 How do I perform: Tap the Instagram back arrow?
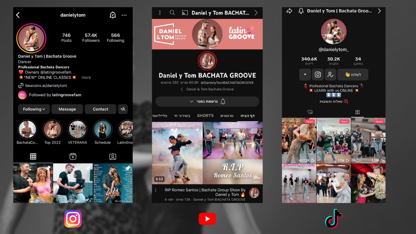pyautogui.click(x=18, y=15)
